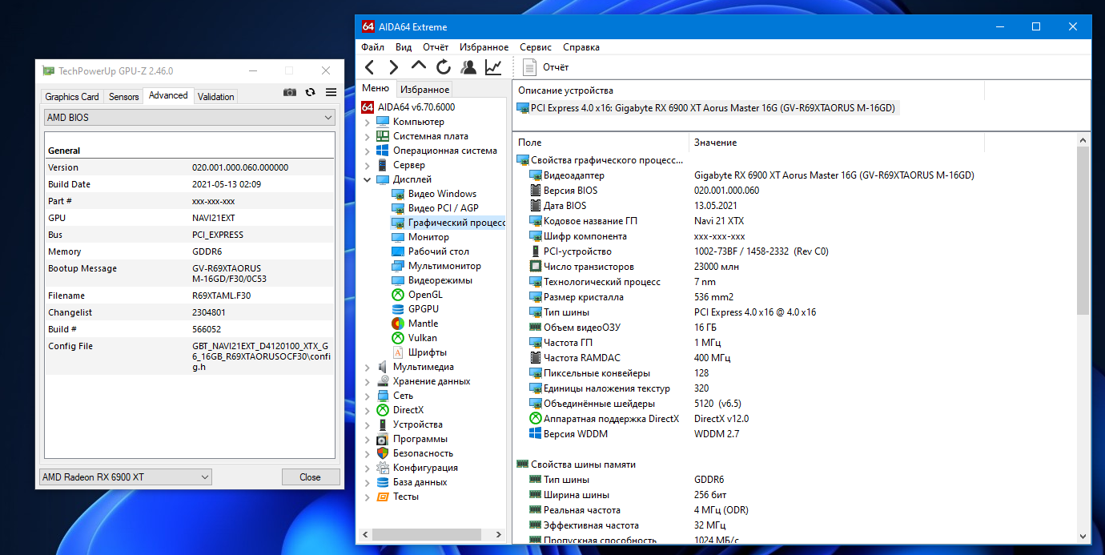Click the forward navigation arrow in AIDA64
Image resolution: width=1105 pixels, height=555 pixels.
point(393,67)
